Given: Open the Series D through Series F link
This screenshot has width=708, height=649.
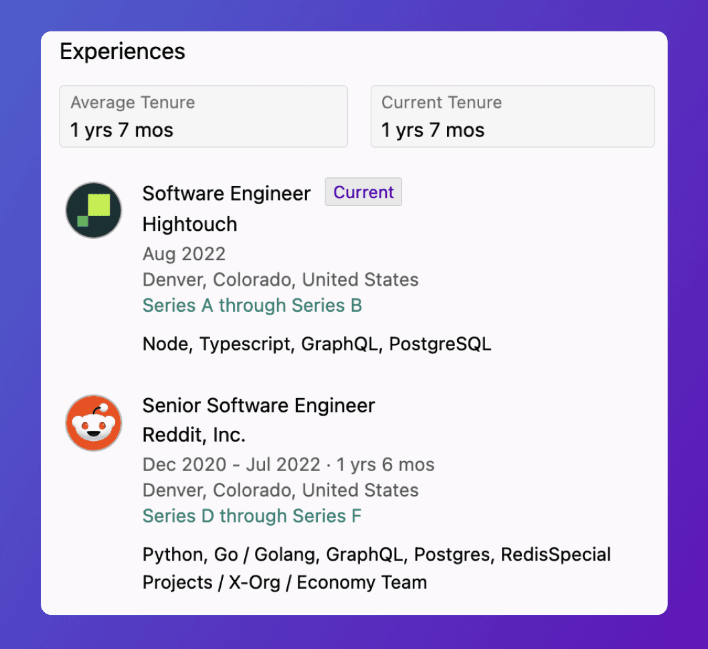Looking at the screenshot, I should (252, 516).
